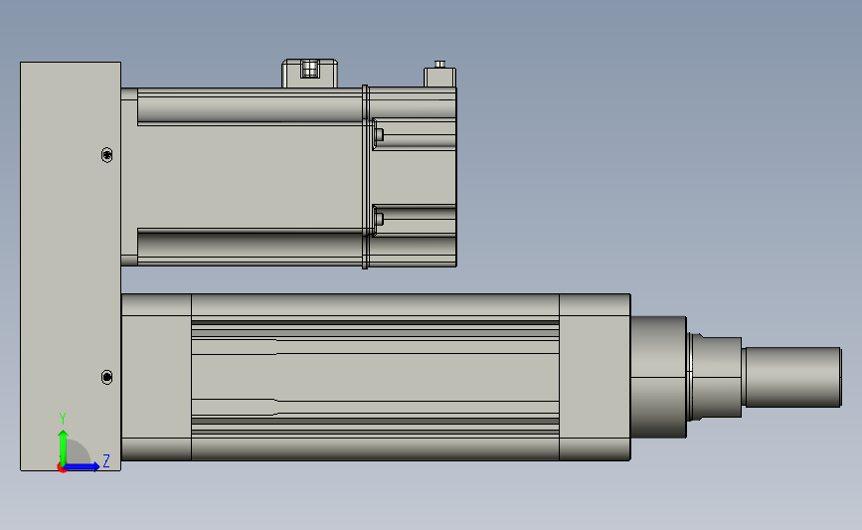
Task: Click the red origin point of the coordinate triad
Action: 62,468
